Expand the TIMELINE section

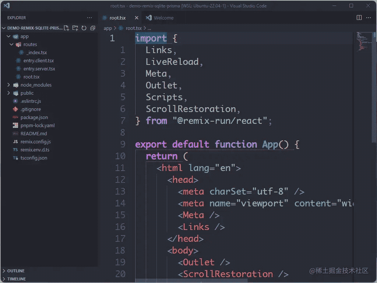17,279
